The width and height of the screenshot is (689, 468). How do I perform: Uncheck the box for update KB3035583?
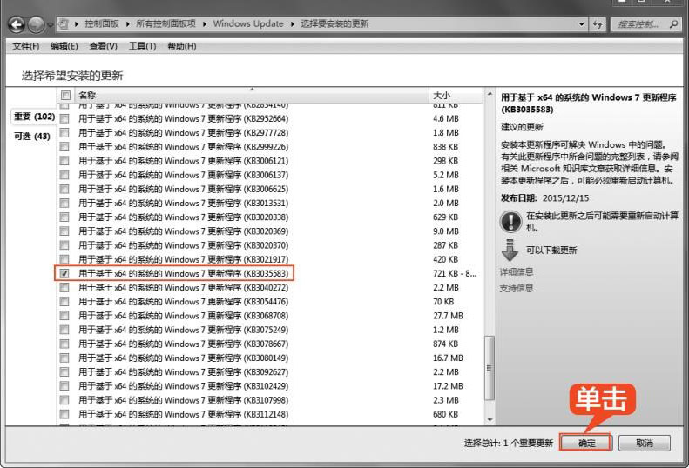64,273
